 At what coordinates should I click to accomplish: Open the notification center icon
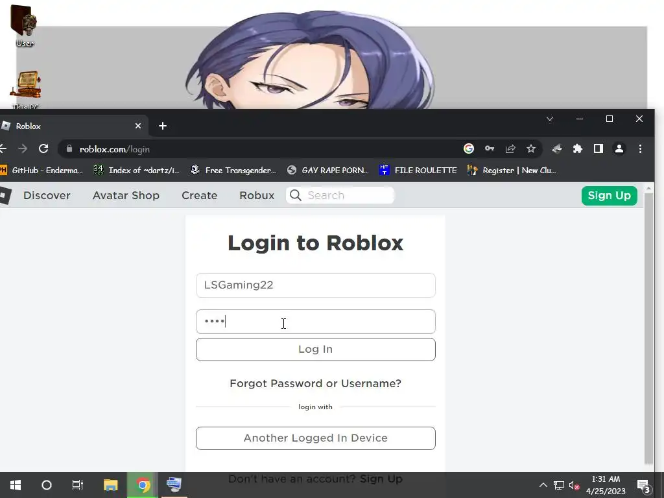[643, 486]
